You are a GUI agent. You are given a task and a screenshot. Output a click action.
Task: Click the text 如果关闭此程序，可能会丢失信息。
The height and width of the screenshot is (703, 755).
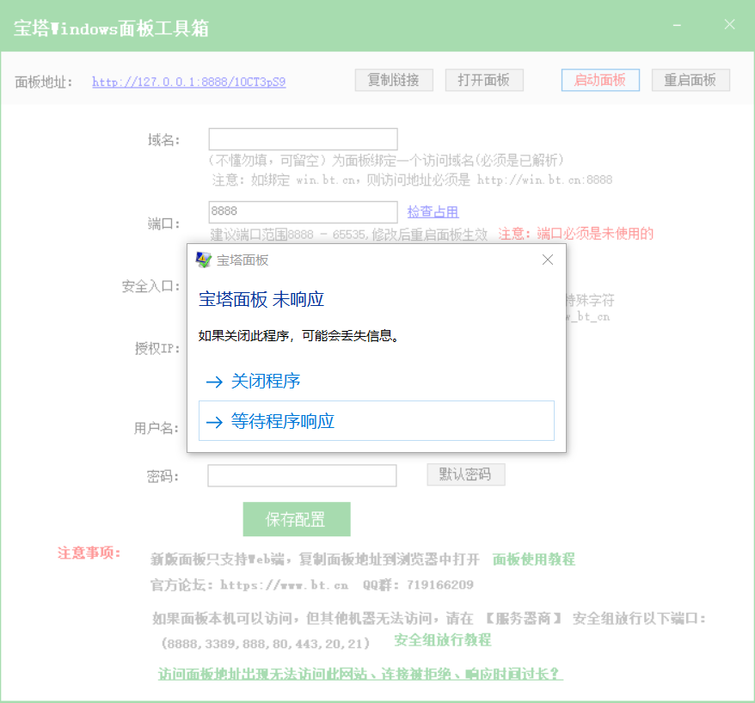[298, 335]
